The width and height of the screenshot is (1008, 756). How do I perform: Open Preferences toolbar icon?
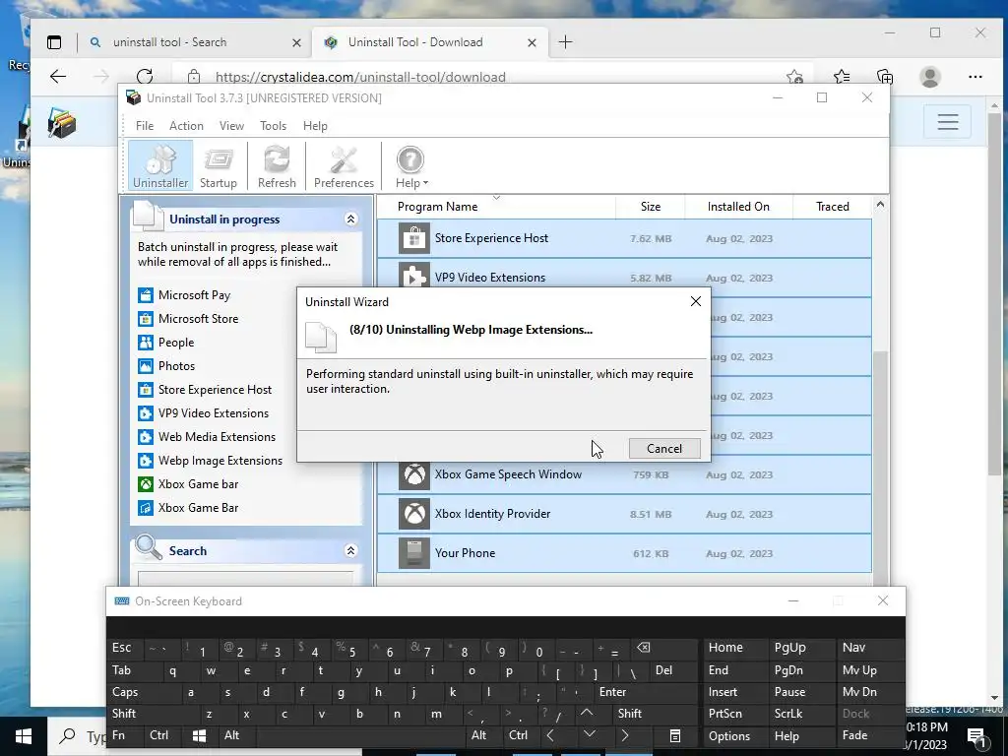point(344,165)
